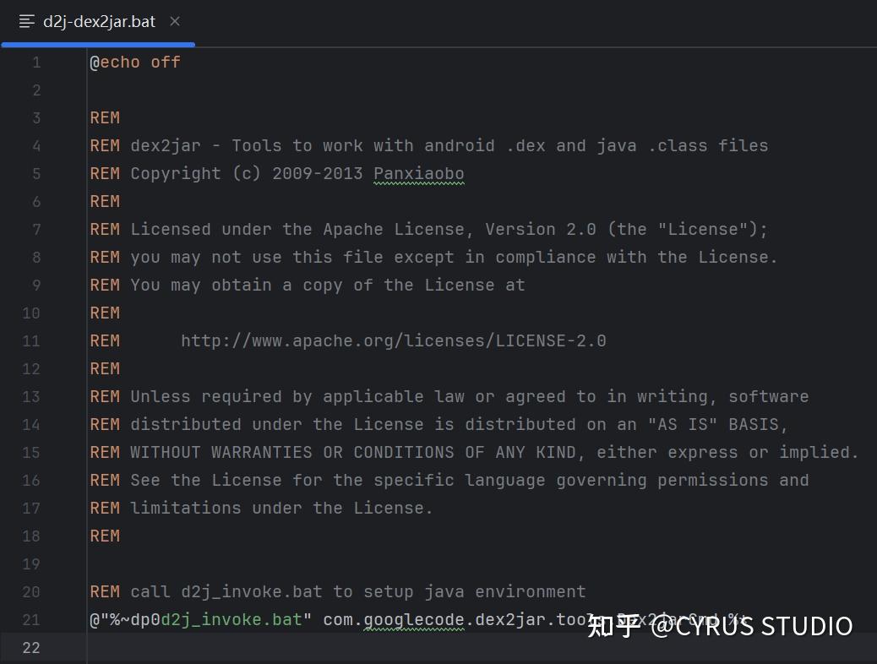Close the d2j-dex2jar.bat tab
The width and height of the screenshot is (877, 664).
175,21
